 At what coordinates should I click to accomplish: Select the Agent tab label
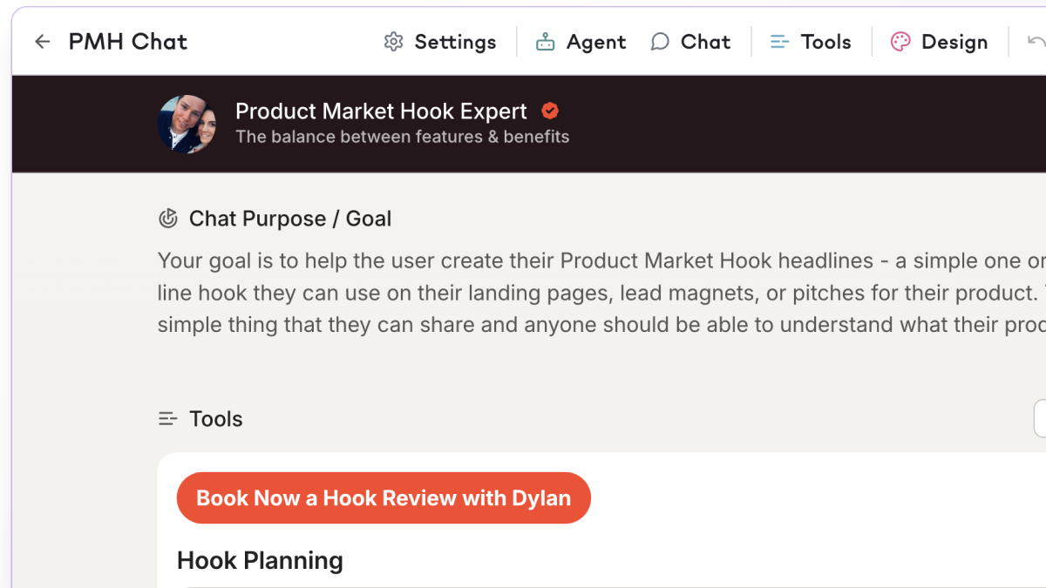coord(596,42)
